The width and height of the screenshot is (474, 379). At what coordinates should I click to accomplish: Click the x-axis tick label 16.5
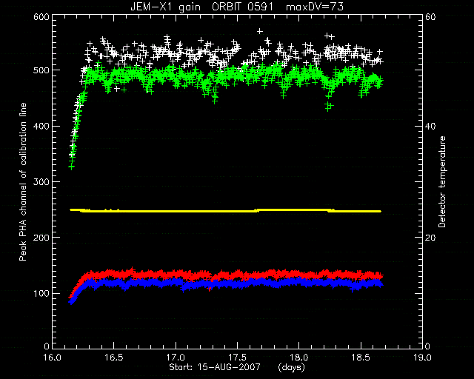point(113,358)
